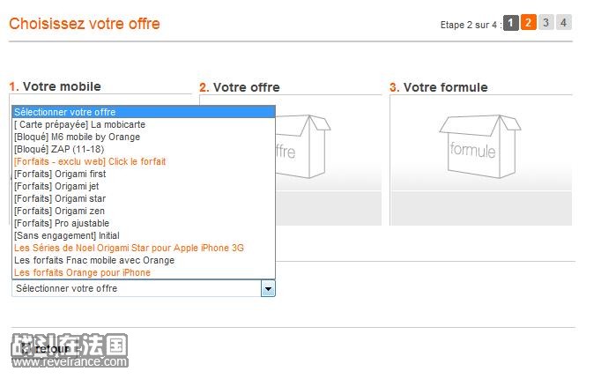Pick Forfaits Pro ajustable
Viewport: 601px width, 379px height.
(x=144, y=223)
